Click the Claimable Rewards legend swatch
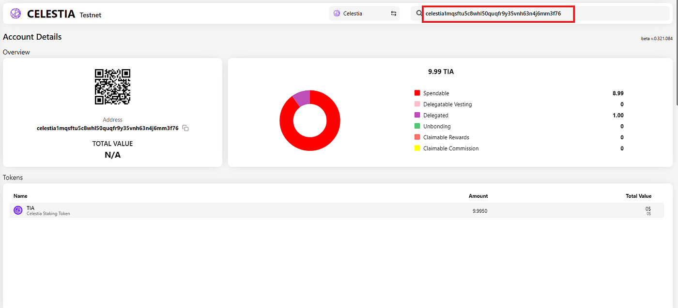 pos(417,137)
